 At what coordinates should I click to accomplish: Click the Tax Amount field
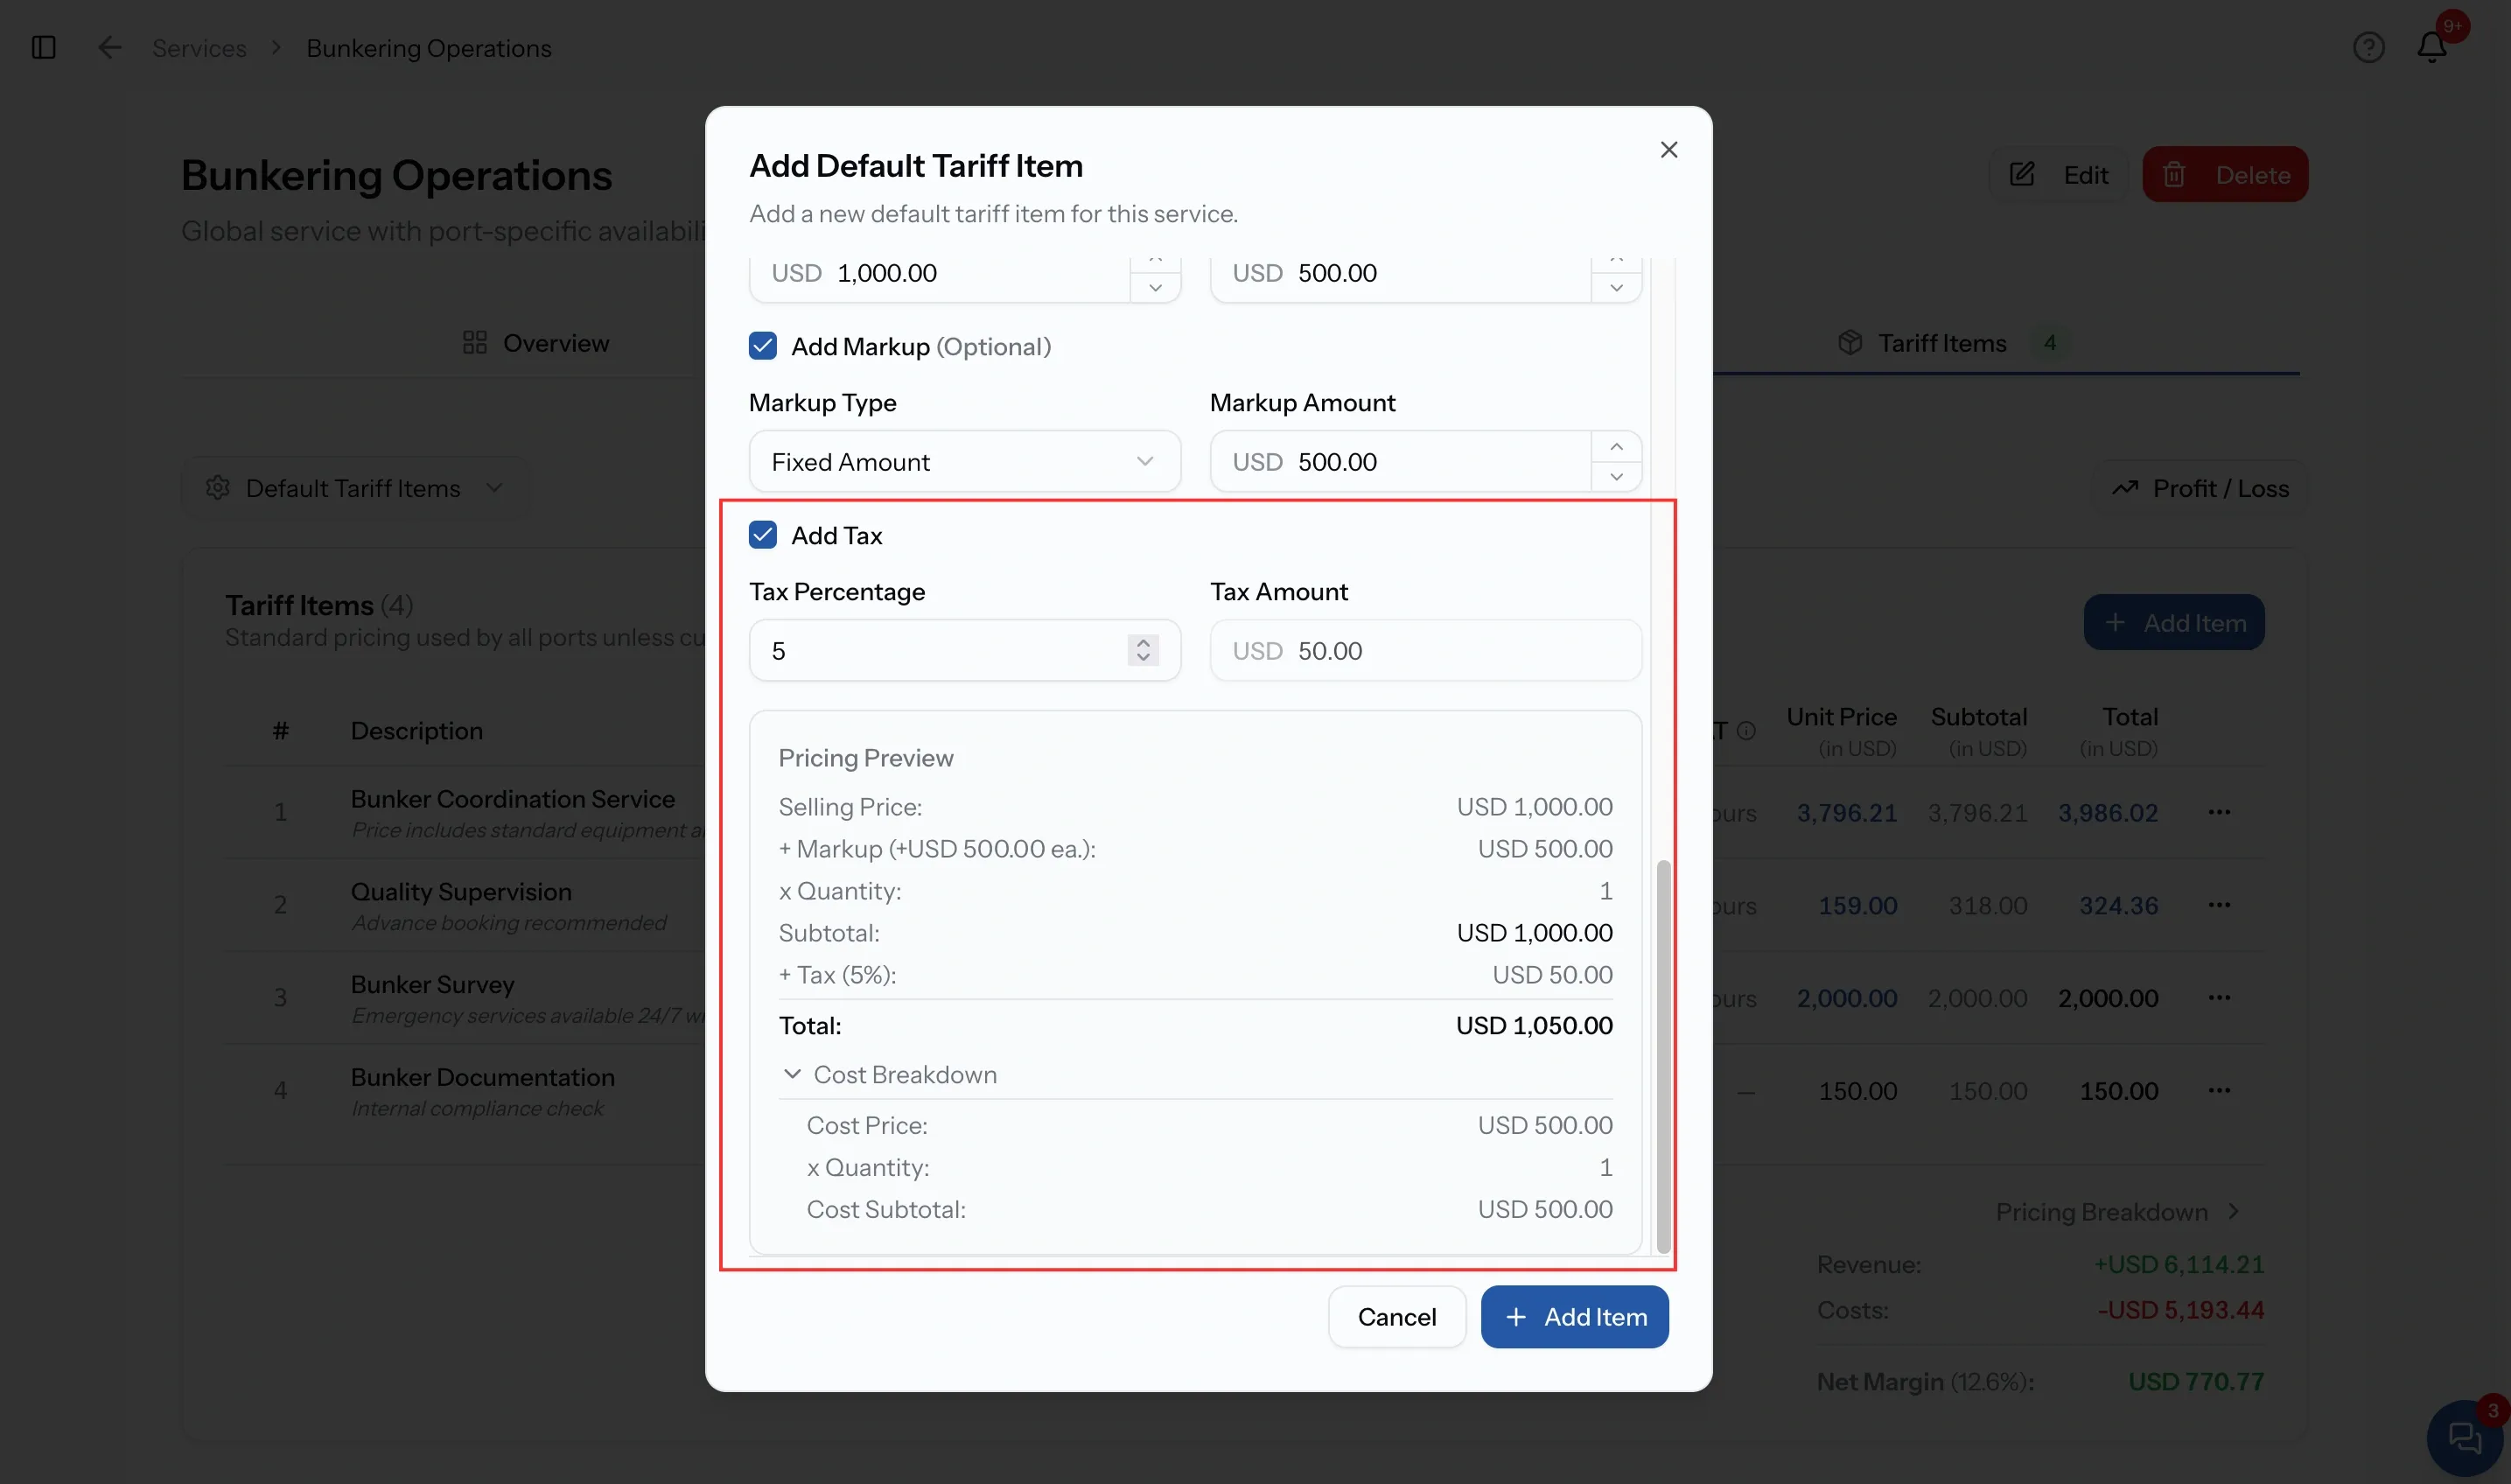(1425, 651)
